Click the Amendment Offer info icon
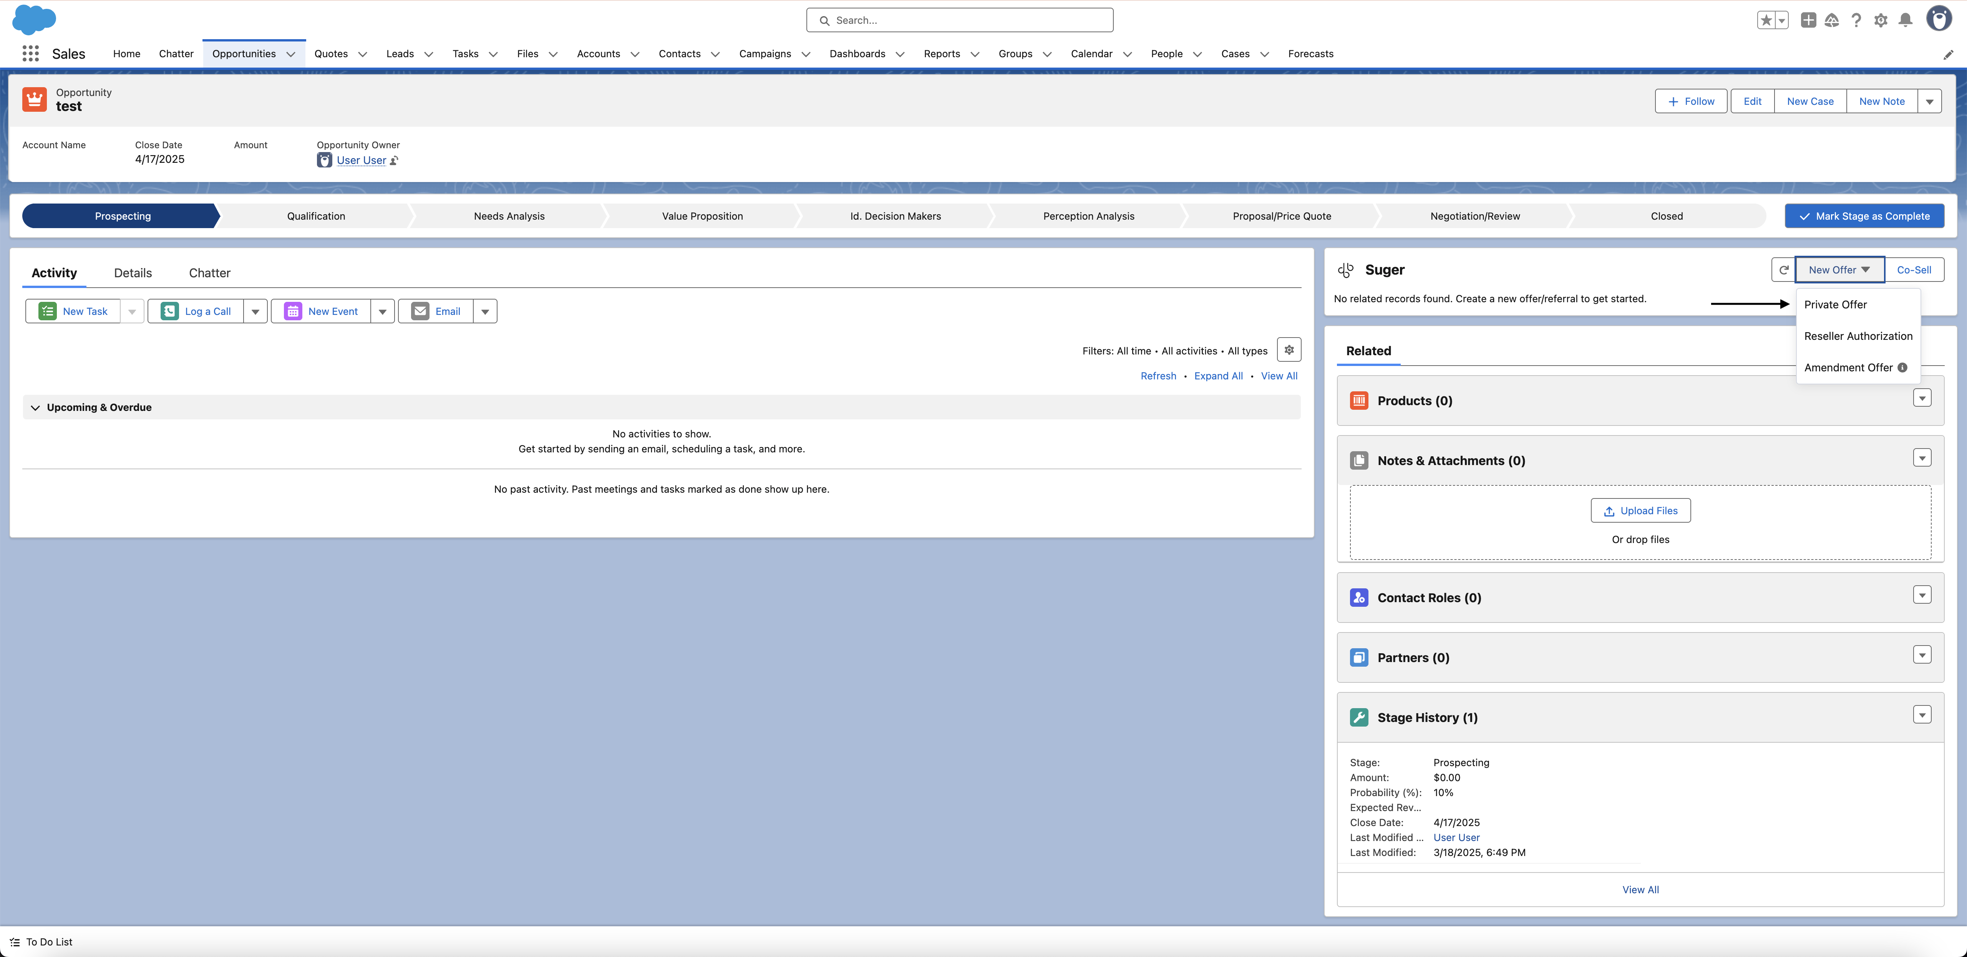 tap(1902, 368)
